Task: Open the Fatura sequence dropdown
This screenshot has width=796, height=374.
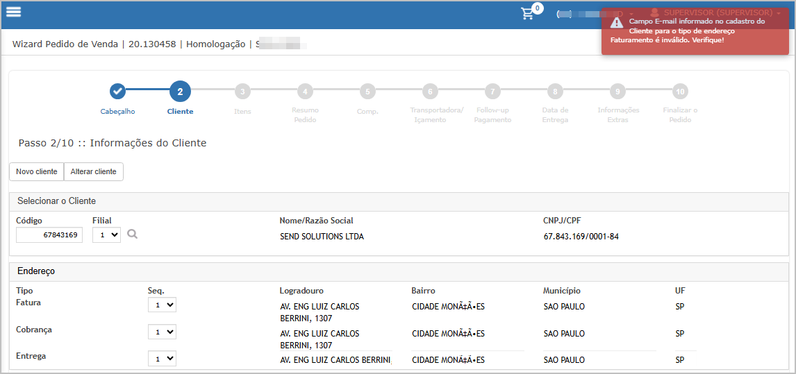Action: [162, 305]
